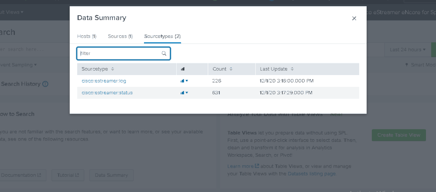Switch to the Sources (1) tab

(120, 36)
